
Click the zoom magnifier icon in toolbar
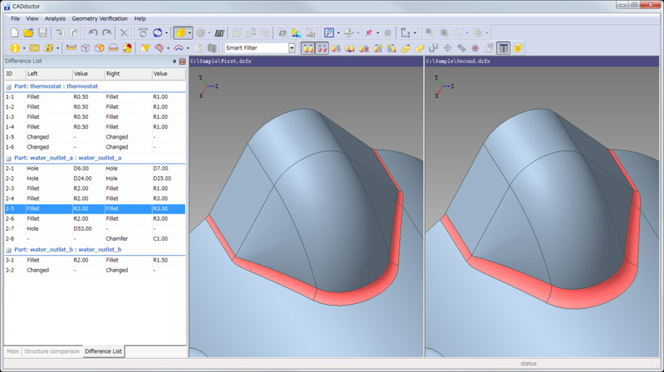(329, 32)
